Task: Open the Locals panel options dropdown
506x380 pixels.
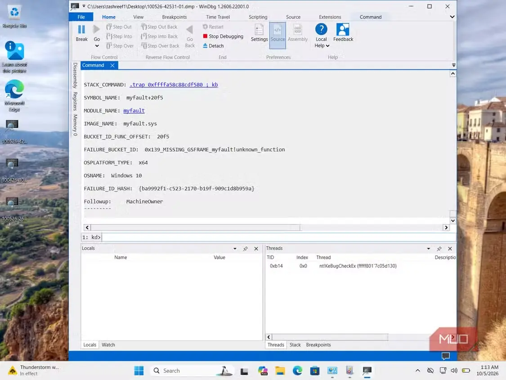Action: [235, 249]
